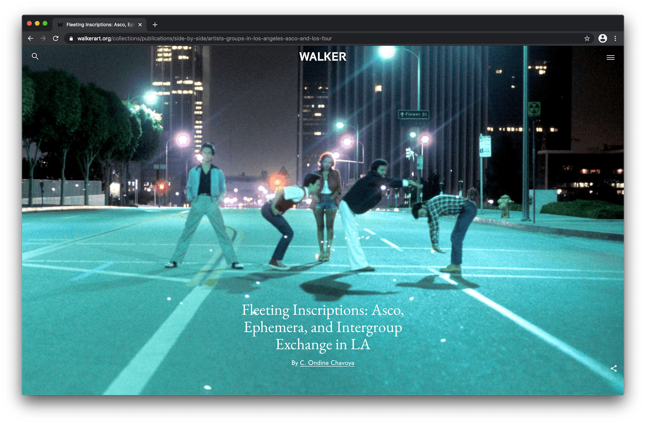The image size is (646, 424).
Task: Click the share icon on the article
Action: [613, 368]
